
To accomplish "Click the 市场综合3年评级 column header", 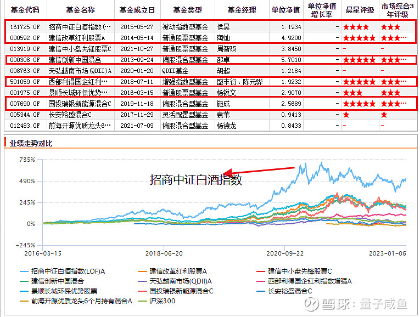I will pyautogui.click(x=398, y=10).
